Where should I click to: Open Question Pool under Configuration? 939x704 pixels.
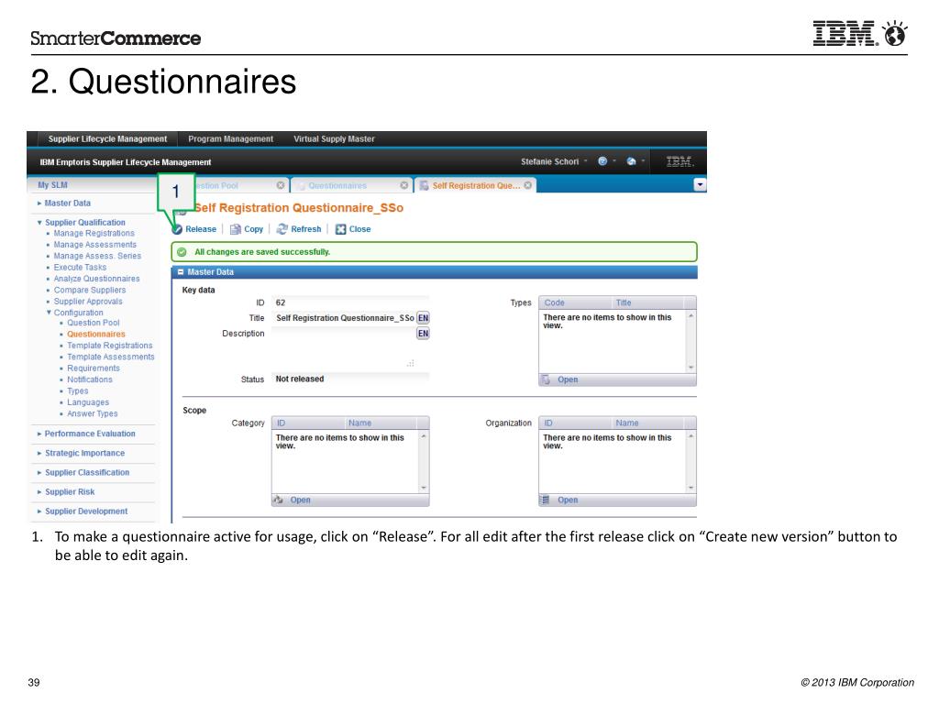93,323
